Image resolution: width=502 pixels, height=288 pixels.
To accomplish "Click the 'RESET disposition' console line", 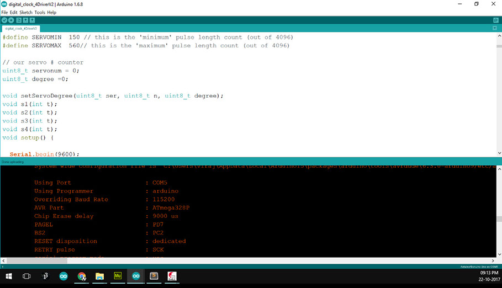I will [110, 241].
